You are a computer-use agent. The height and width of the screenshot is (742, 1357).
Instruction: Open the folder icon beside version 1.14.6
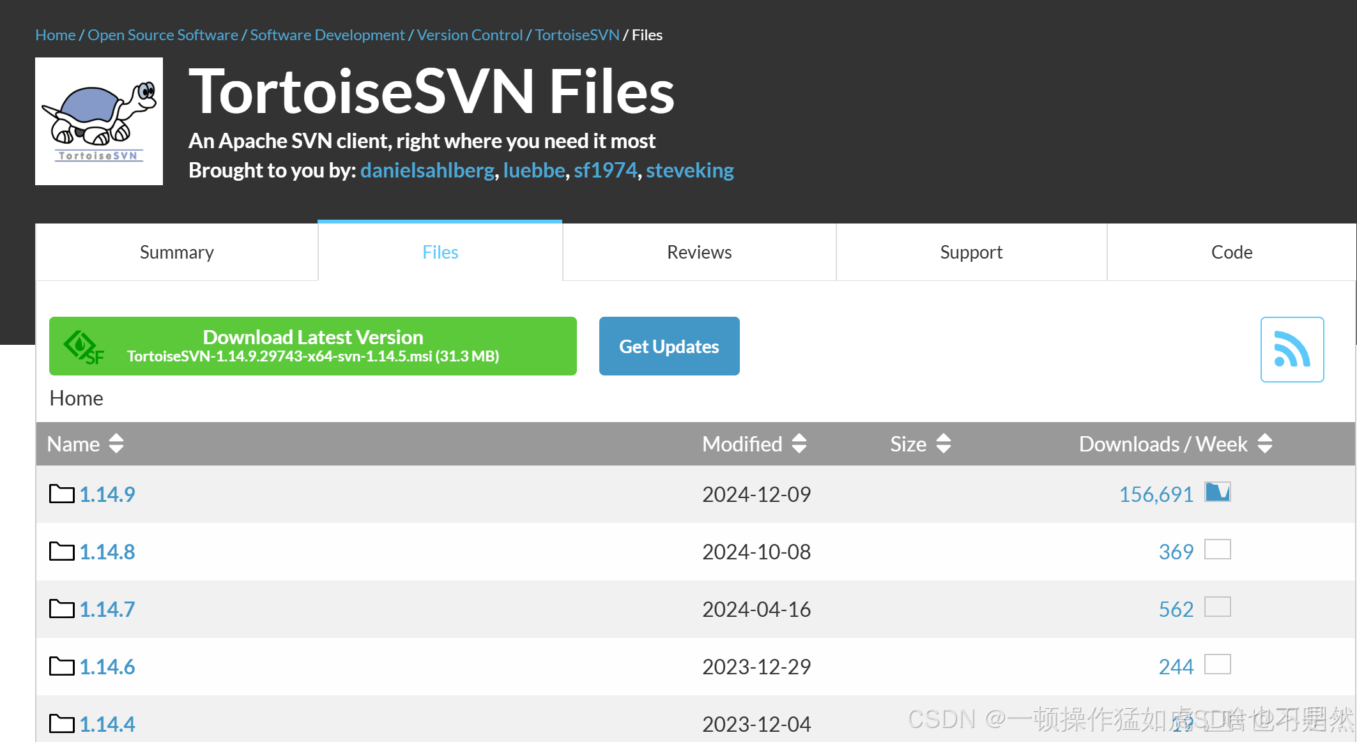tap(60, 665)
